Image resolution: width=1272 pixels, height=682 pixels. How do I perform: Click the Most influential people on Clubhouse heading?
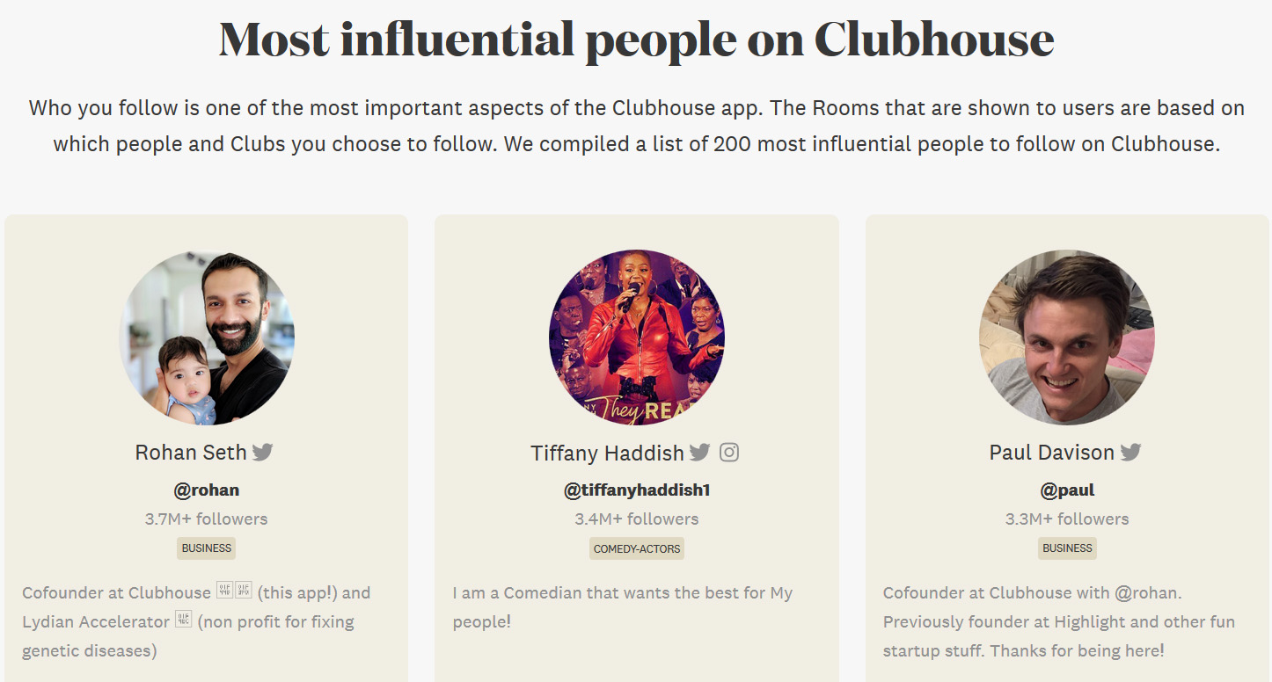(x=636, y=39)
